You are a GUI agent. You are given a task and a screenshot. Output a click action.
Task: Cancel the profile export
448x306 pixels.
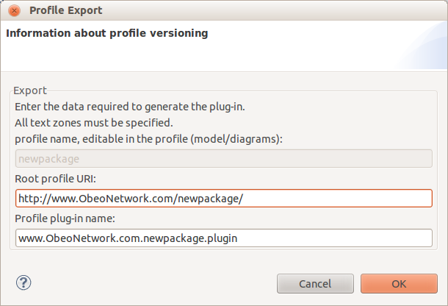[315, 284]
